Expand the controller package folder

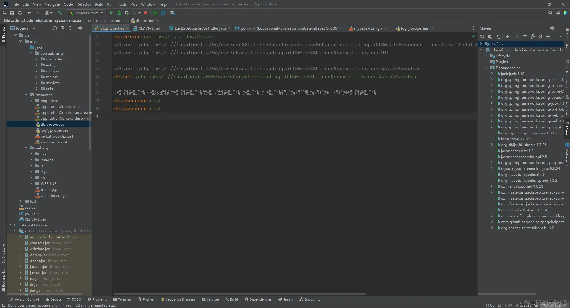37,59
